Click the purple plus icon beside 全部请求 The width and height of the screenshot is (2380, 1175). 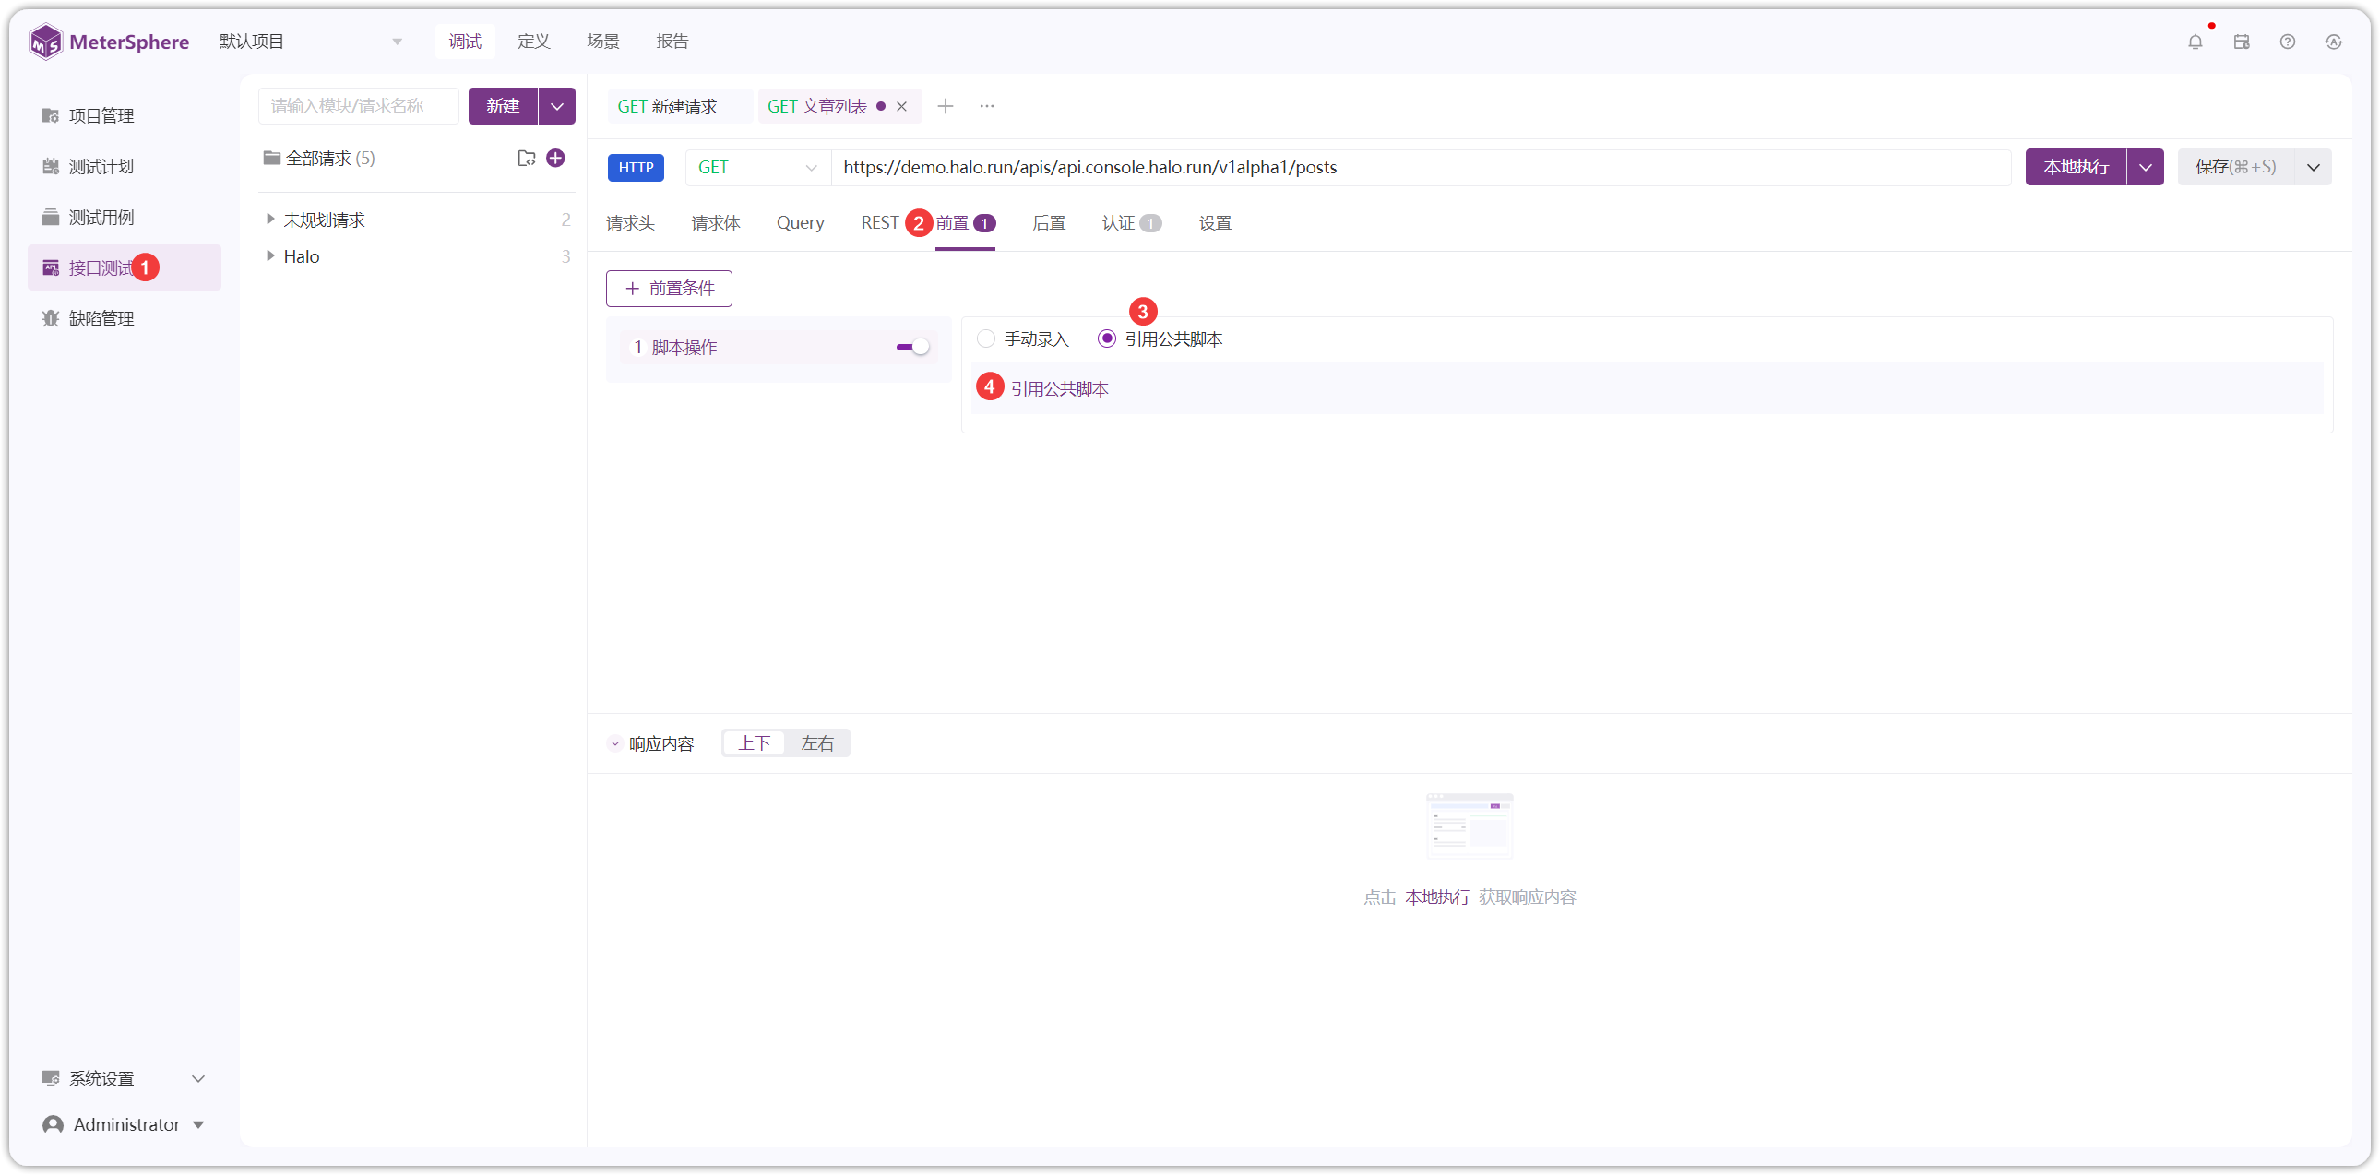tap(555, 158)
